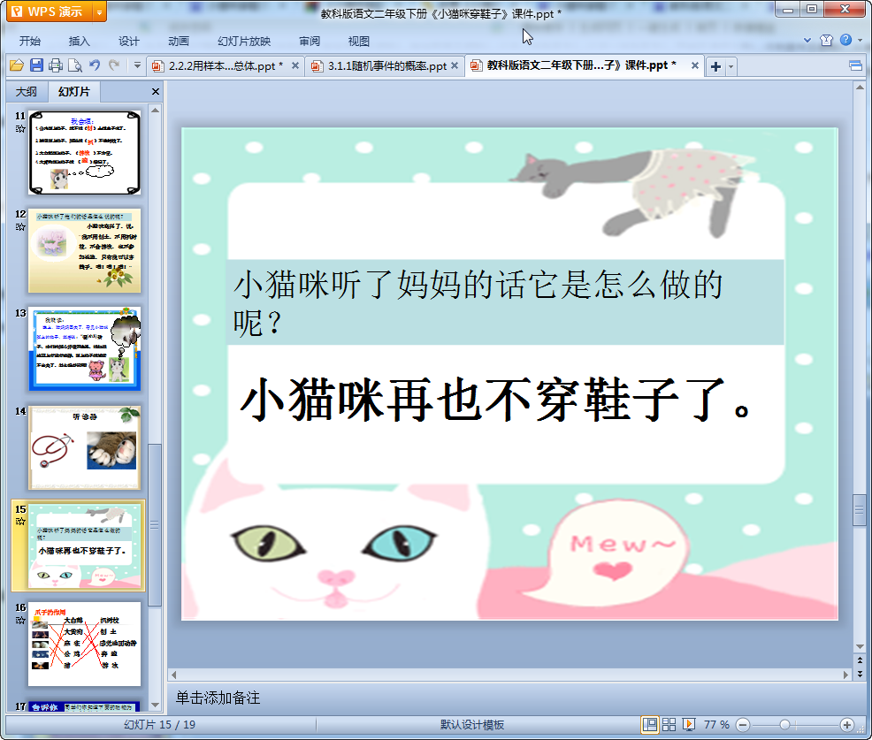Open the 设计 ribbon tab
This screenshot has height=740, width=872.
click(128, 42)
